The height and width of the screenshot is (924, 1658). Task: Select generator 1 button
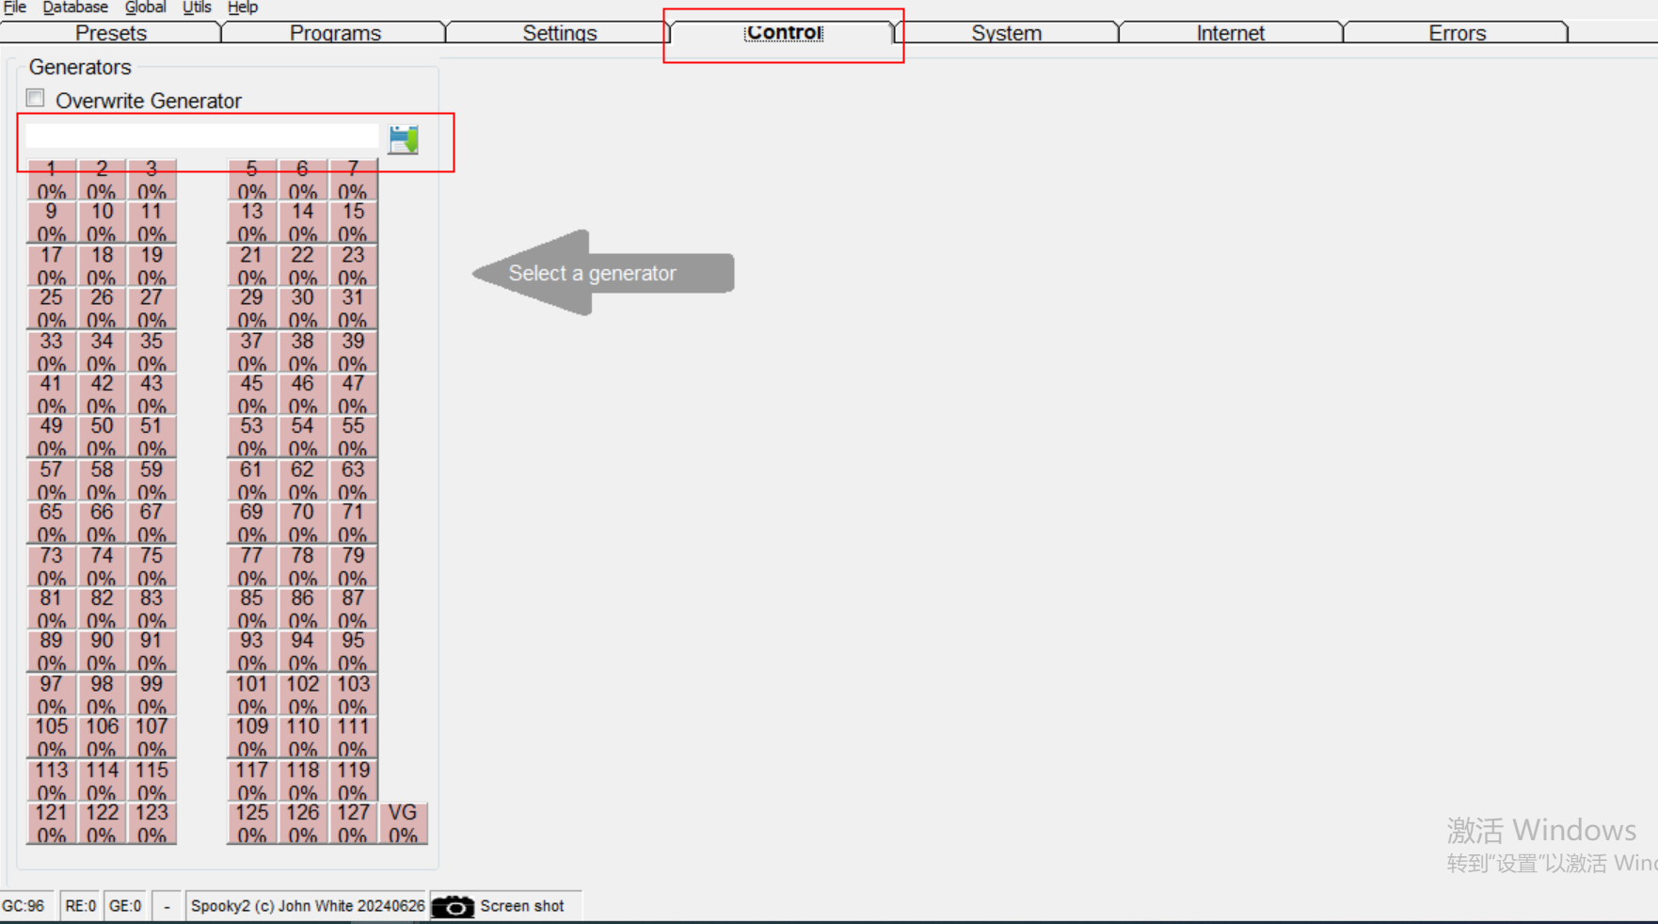[51, 179]
